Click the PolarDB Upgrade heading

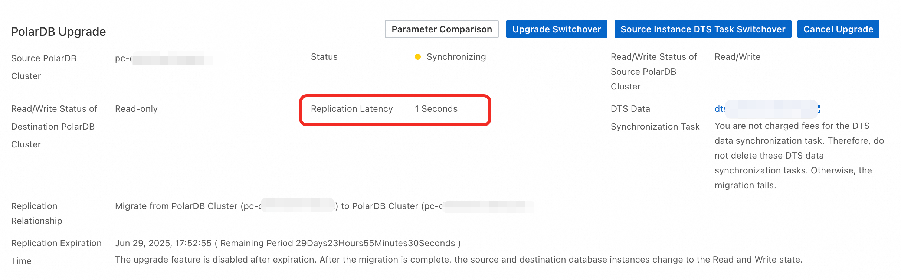[x=58, y=32]
